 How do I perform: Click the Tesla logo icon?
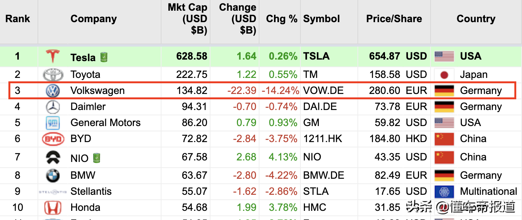pyautogui.click(x=53, y=56)
